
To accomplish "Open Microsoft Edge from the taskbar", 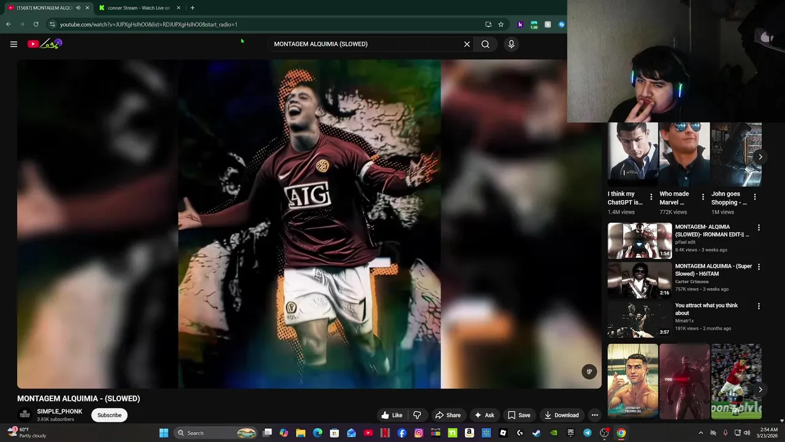I will (318, 433).
